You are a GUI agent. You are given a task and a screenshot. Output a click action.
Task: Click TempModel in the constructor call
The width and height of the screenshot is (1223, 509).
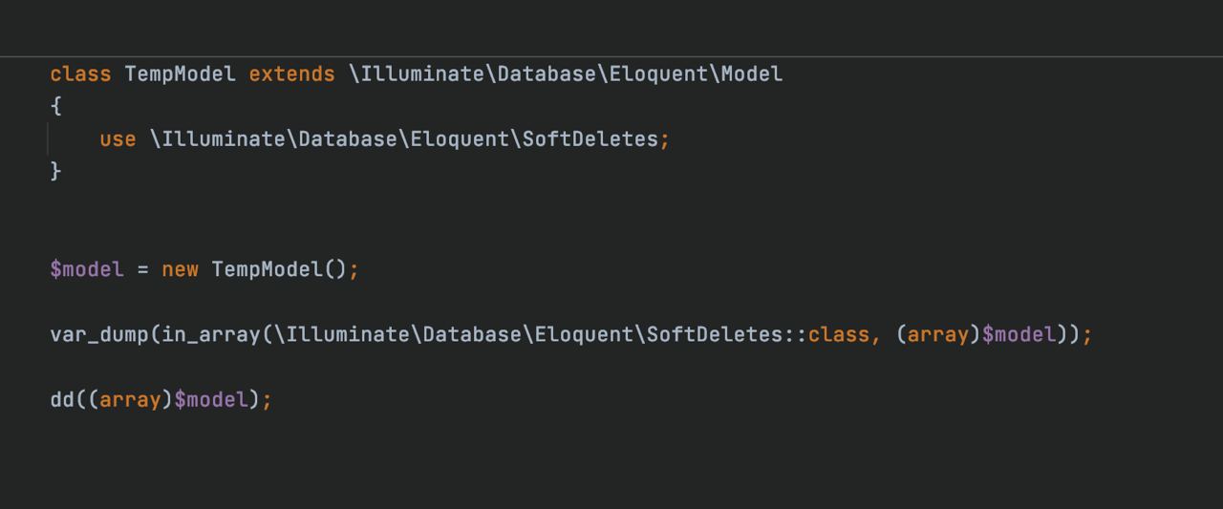[267, 269]
